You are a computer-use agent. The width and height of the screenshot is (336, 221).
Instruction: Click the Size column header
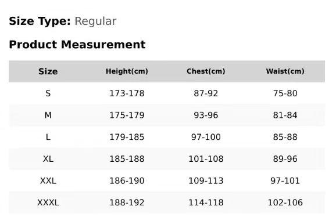coord(48,71)
